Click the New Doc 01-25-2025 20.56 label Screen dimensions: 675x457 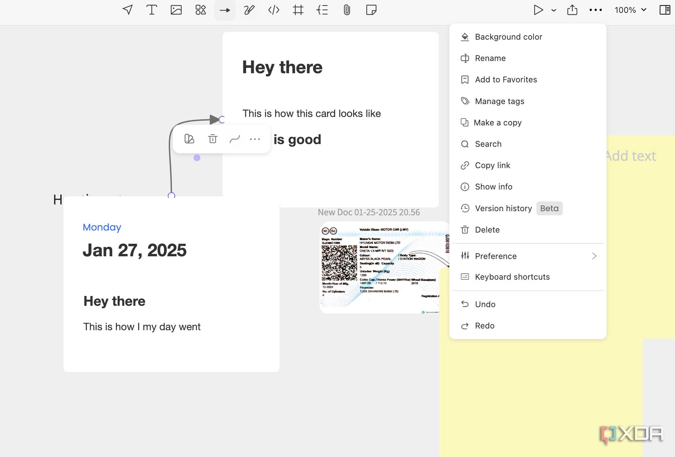click(x=369, y=212)
